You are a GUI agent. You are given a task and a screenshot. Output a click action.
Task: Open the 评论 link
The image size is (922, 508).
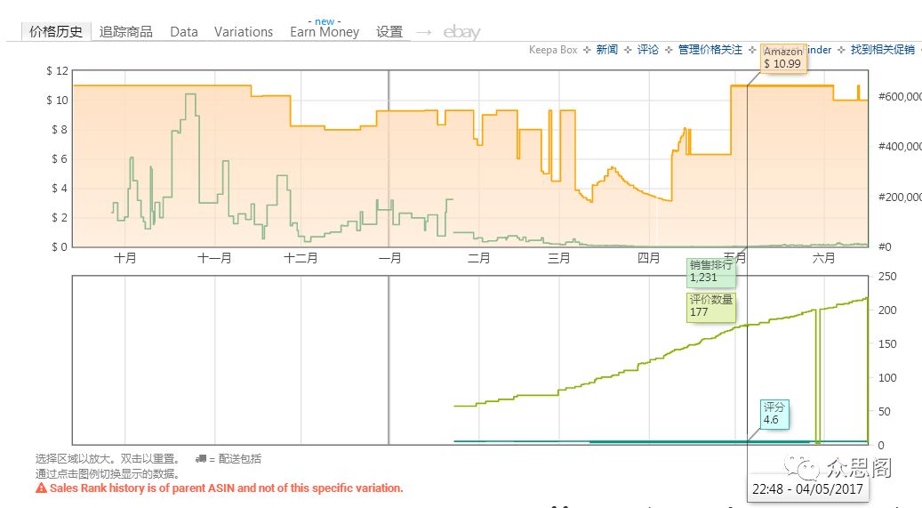[x=648, y=50]
